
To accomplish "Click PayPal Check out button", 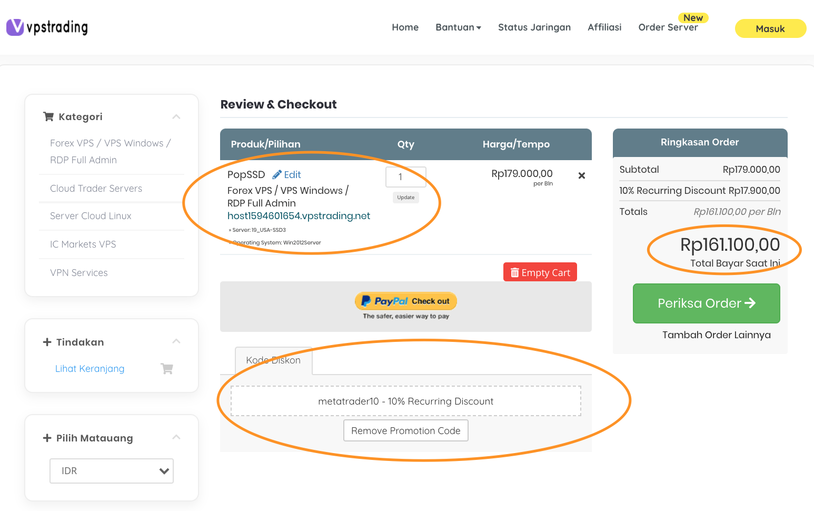I will click(x=406, y=301).
